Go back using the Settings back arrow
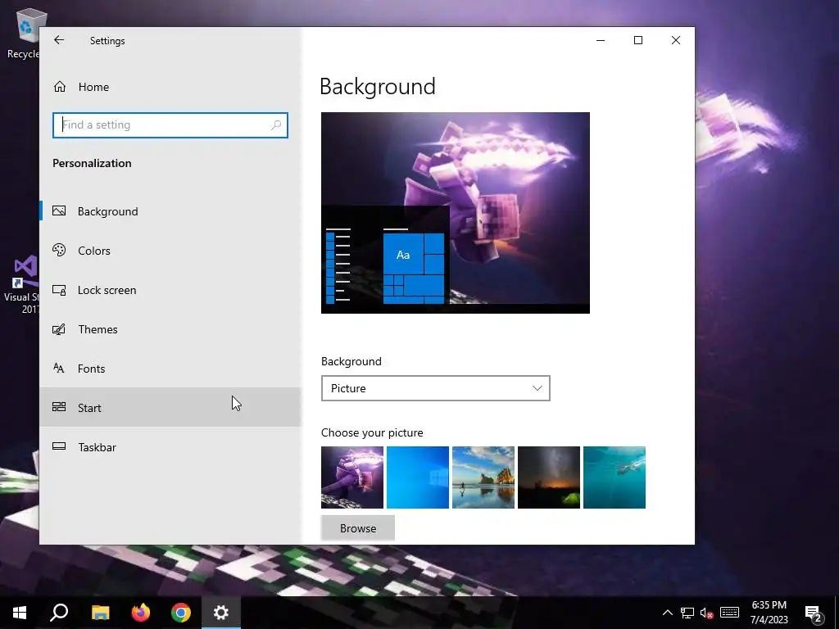839x629 pixels. (x=59, y=40)
